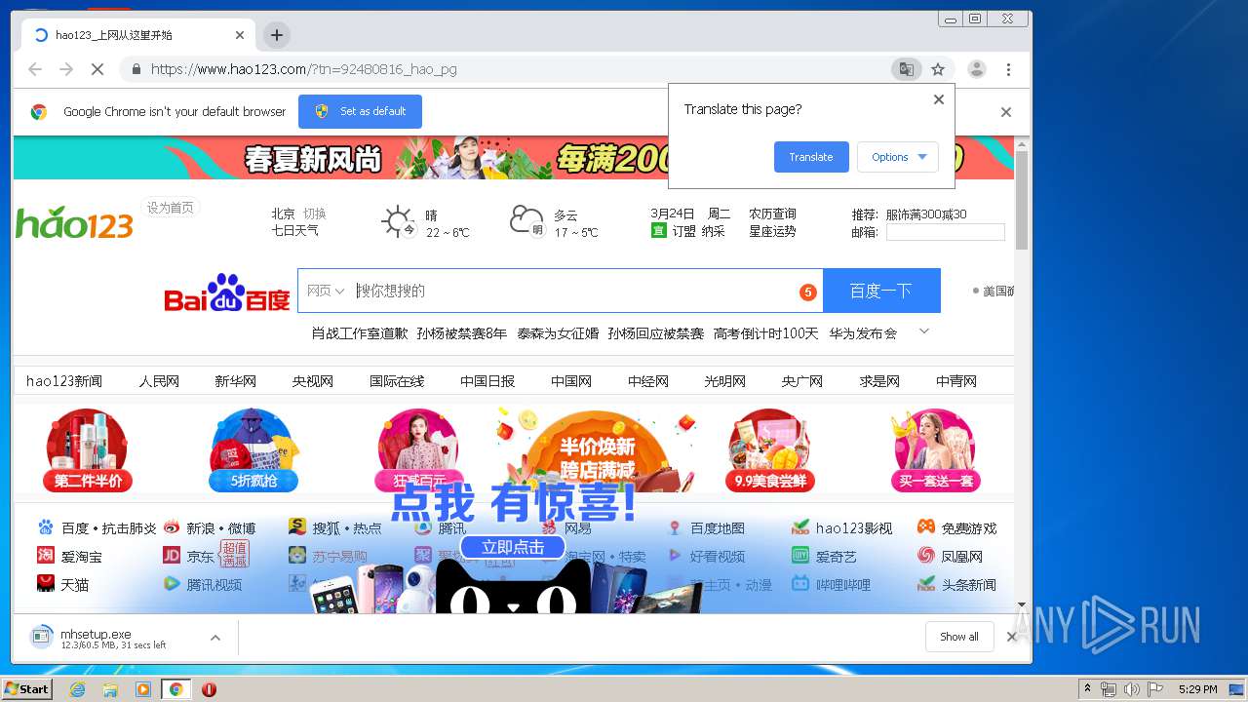The image size is (1248, 702).
Task: Open Internet Explorer from the taskbar
Action: click(x=77, y=689)
